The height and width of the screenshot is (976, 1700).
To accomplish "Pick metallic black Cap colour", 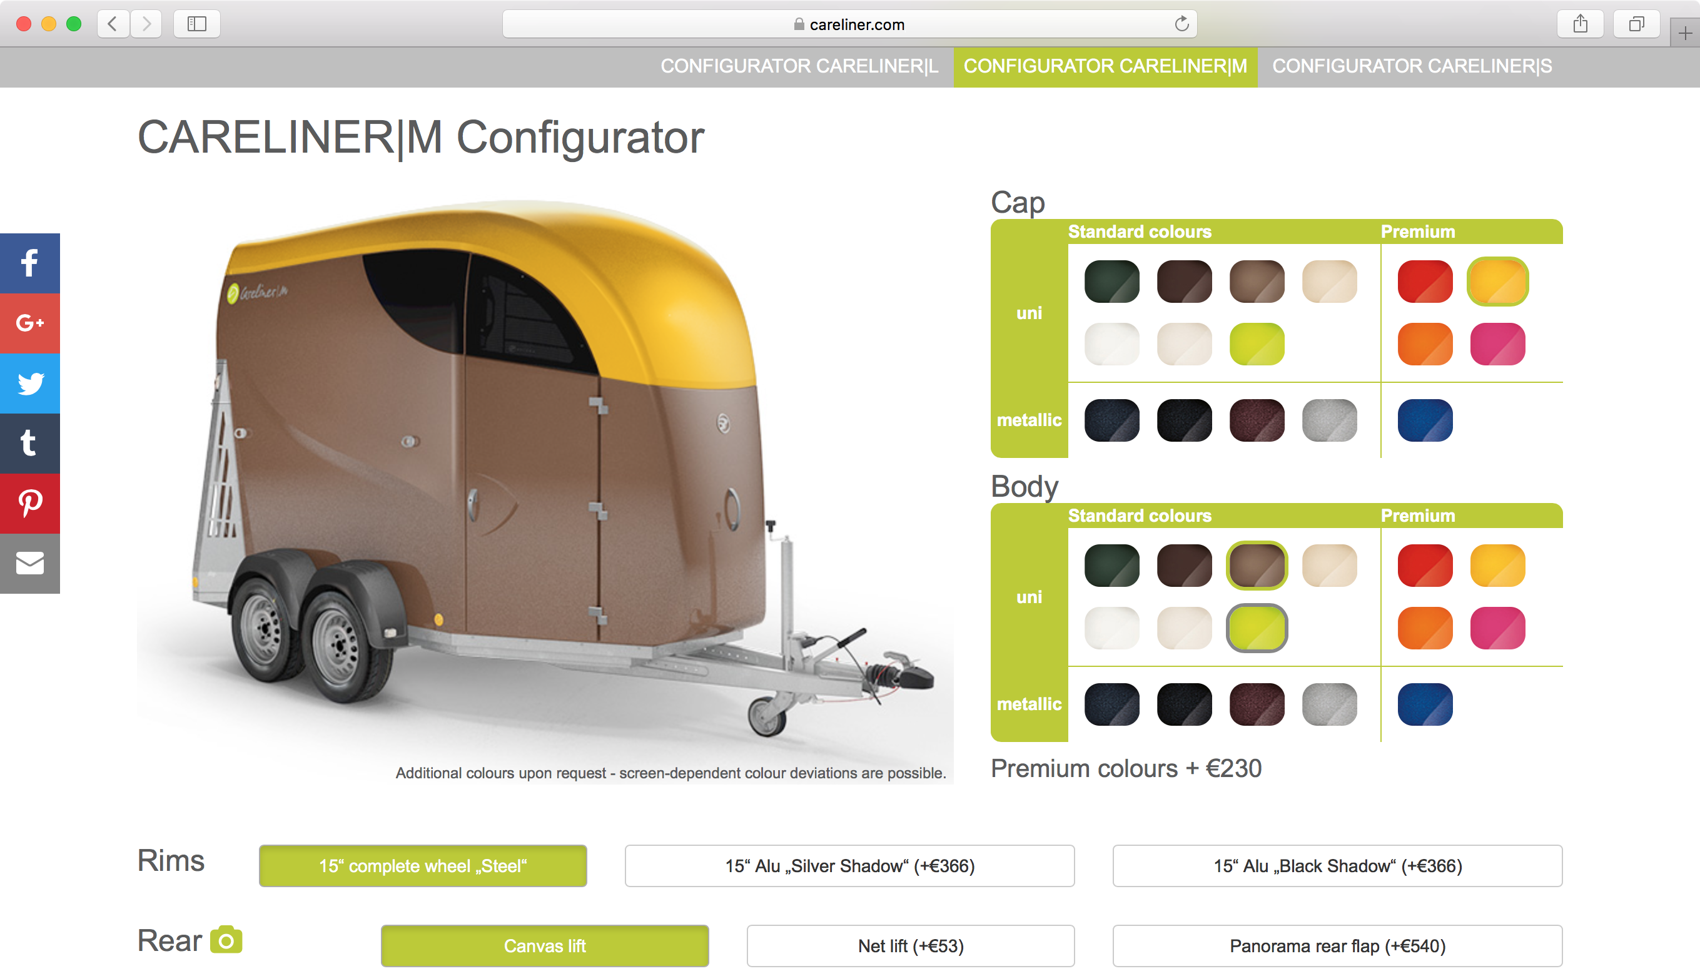I will pyautogui.click(x=1184, y=420).
